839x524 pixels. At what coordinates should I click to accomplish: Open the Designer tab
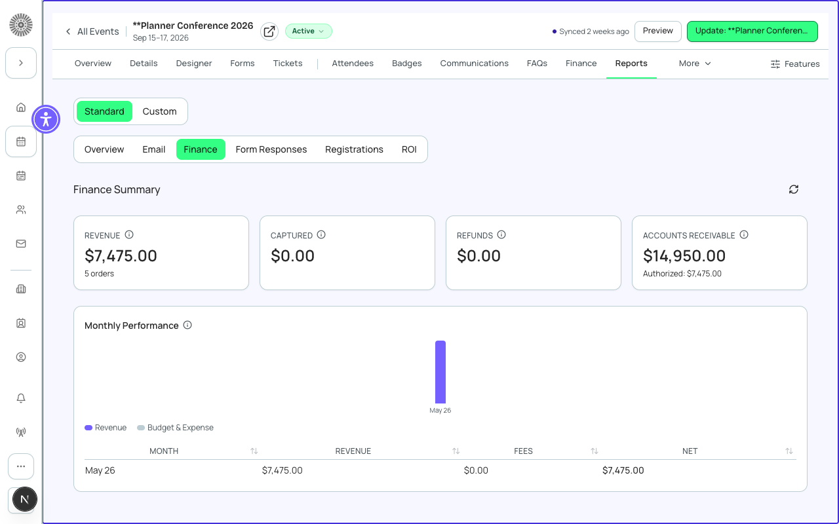(194, 64)
